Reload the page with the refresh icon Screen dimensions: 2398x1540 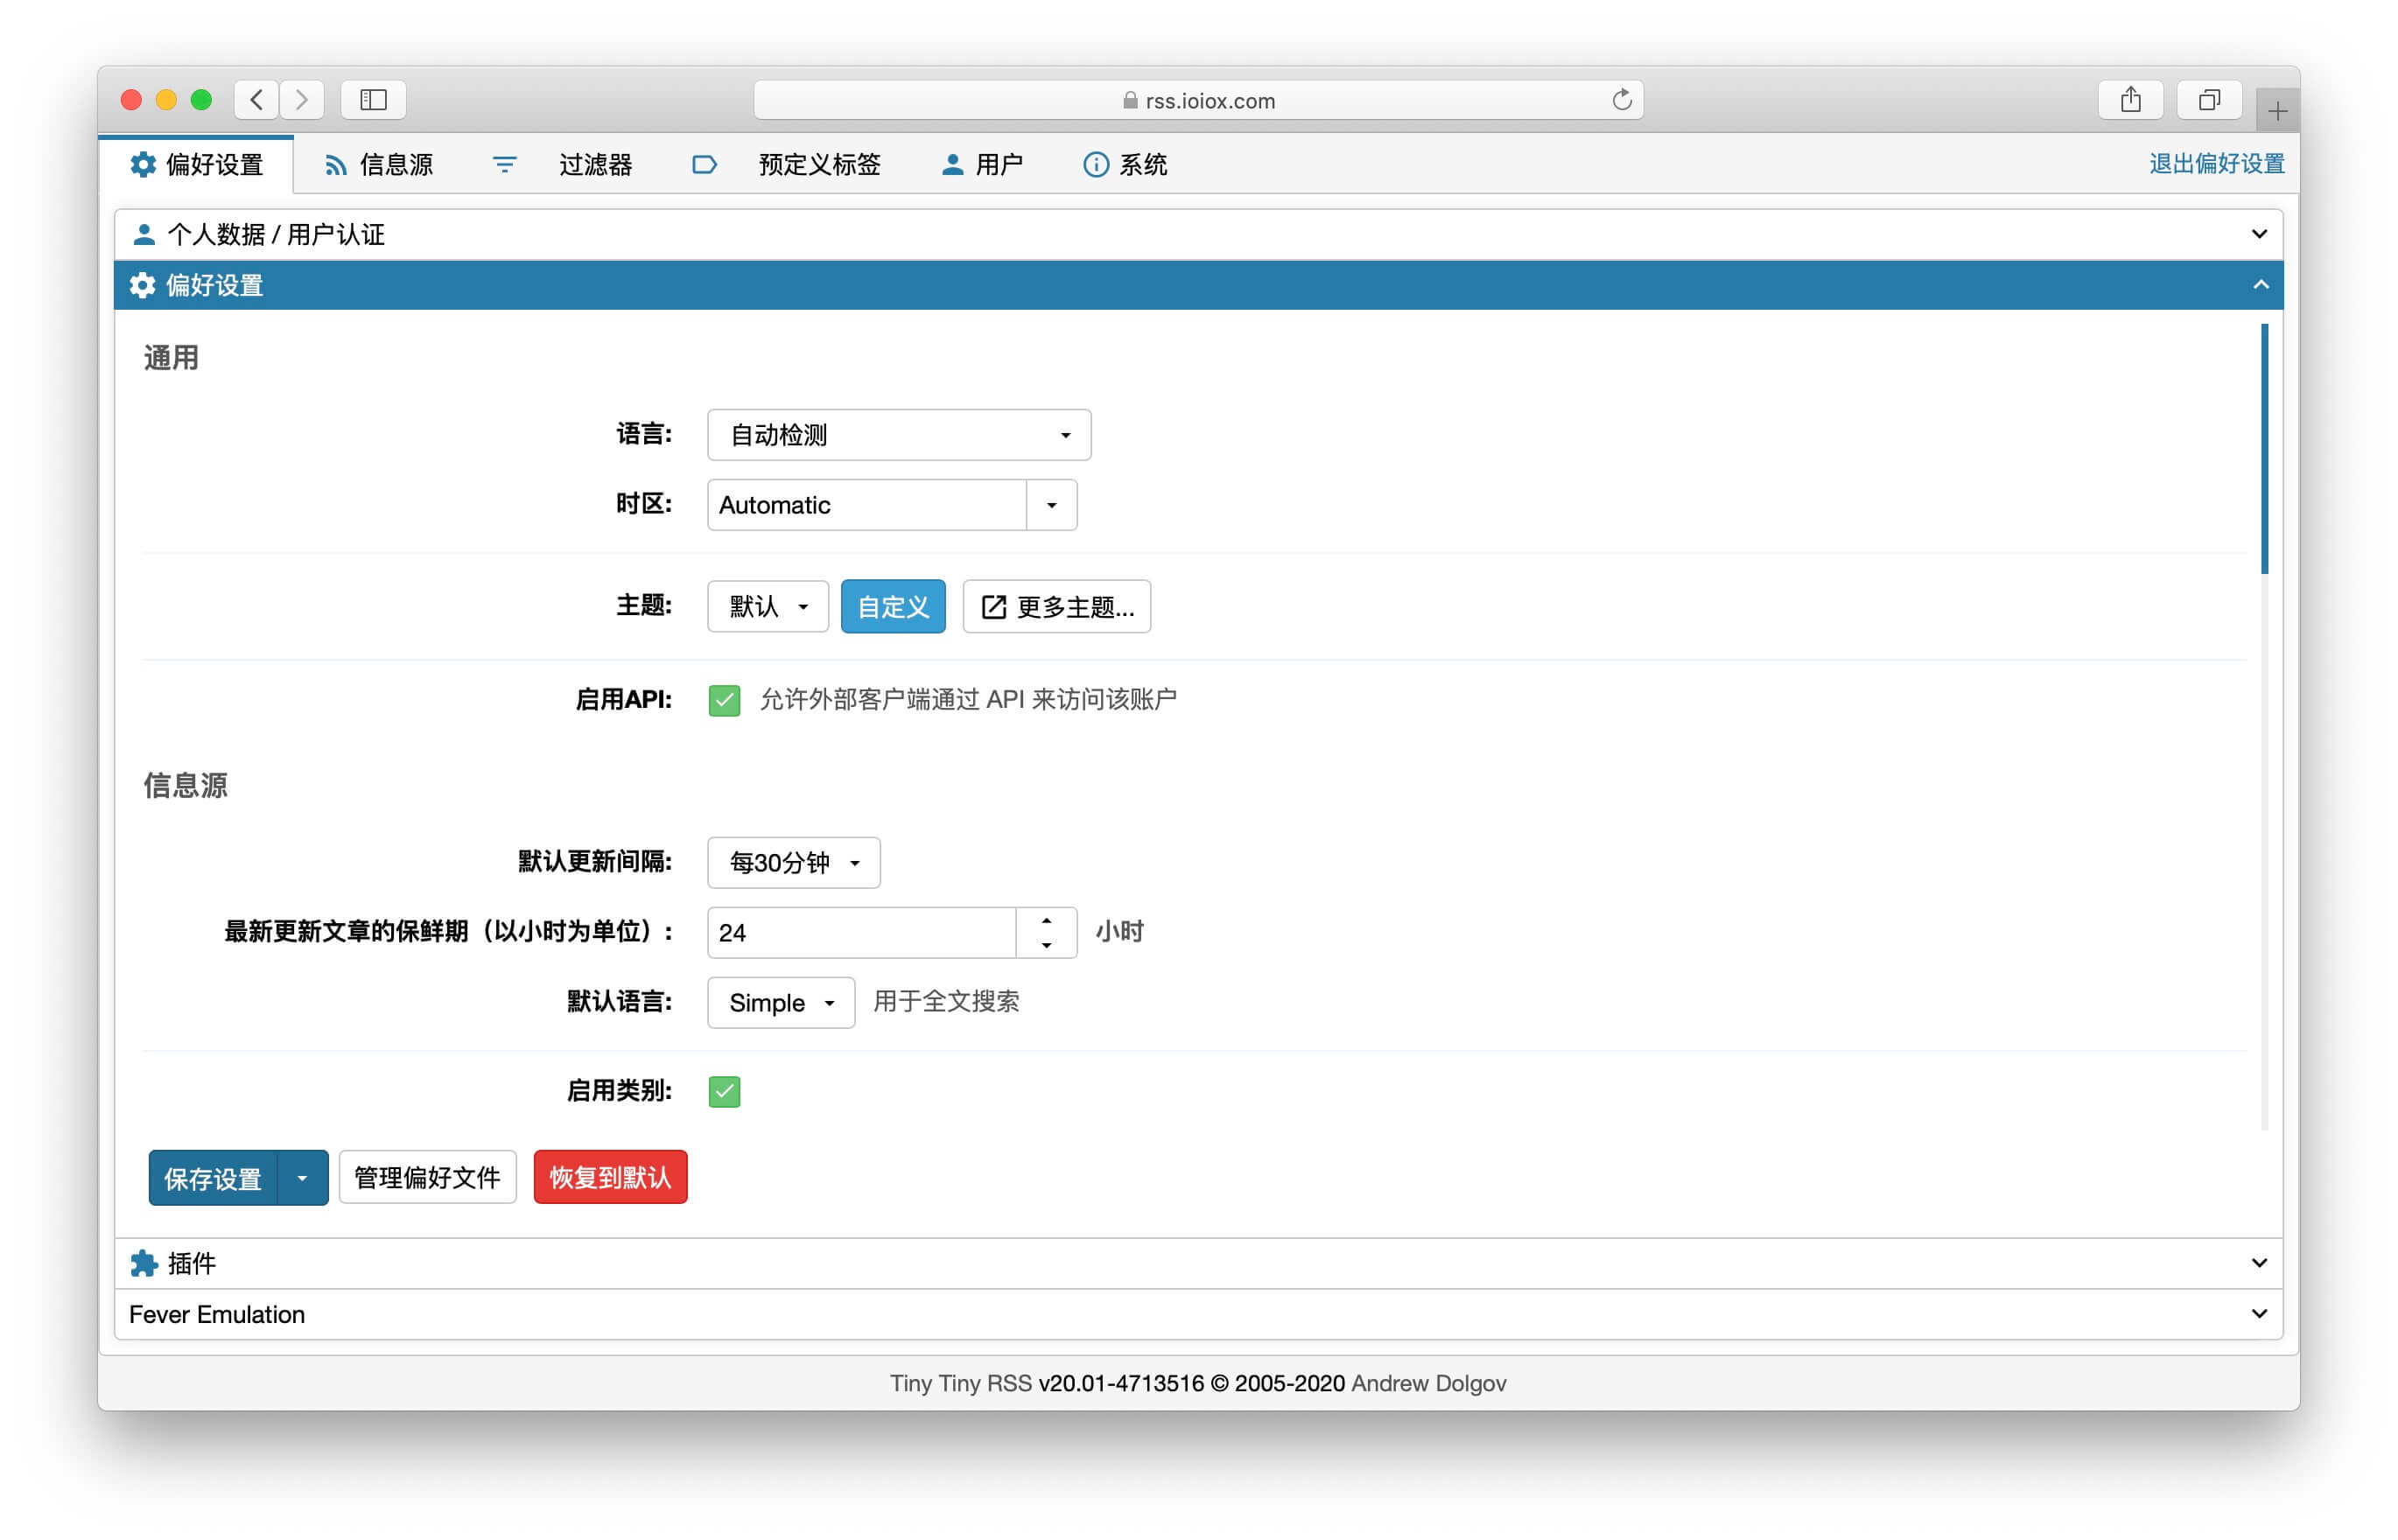pos(1621,100)
